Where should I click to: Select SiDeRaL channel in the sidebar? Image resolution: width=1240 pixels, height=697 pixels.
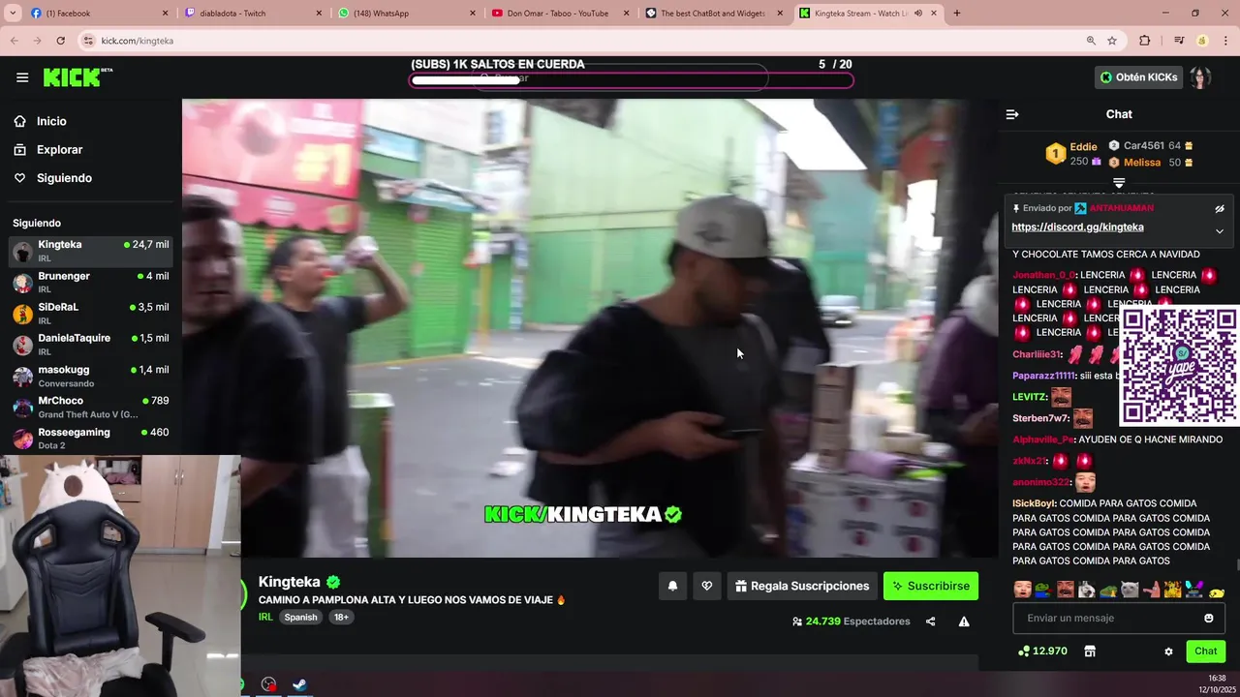[x=90, y=313]
